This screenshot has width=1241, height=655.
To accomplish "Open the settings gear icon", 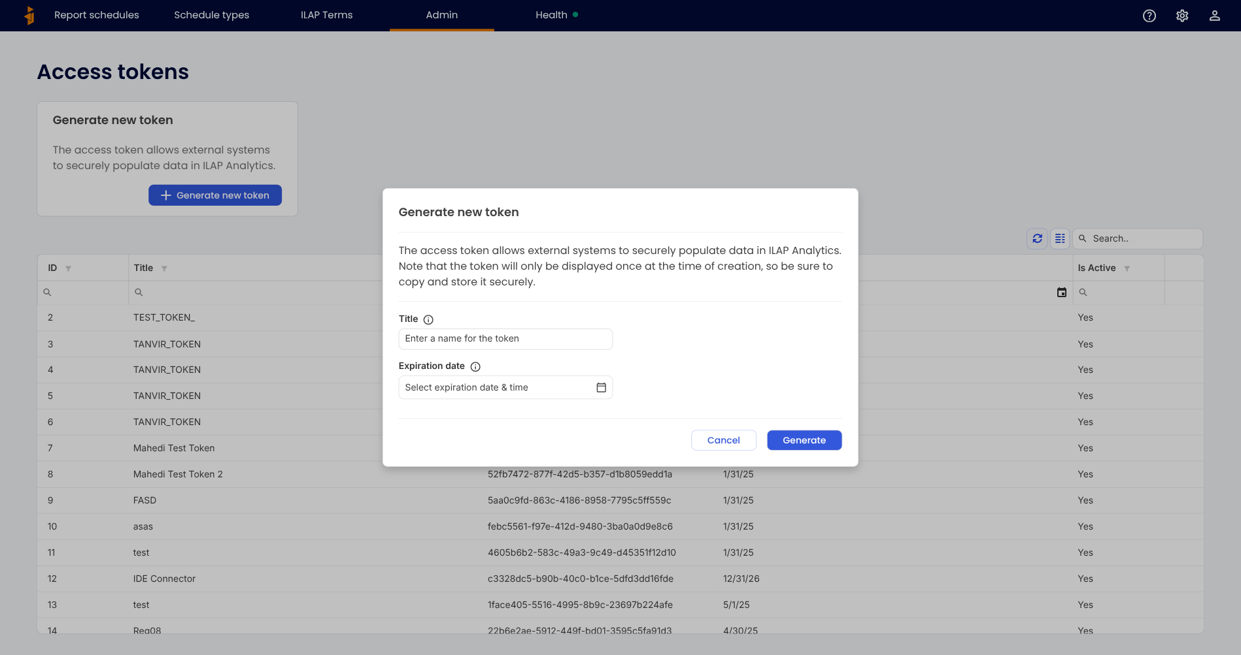I will click(x=1182, y=16).
